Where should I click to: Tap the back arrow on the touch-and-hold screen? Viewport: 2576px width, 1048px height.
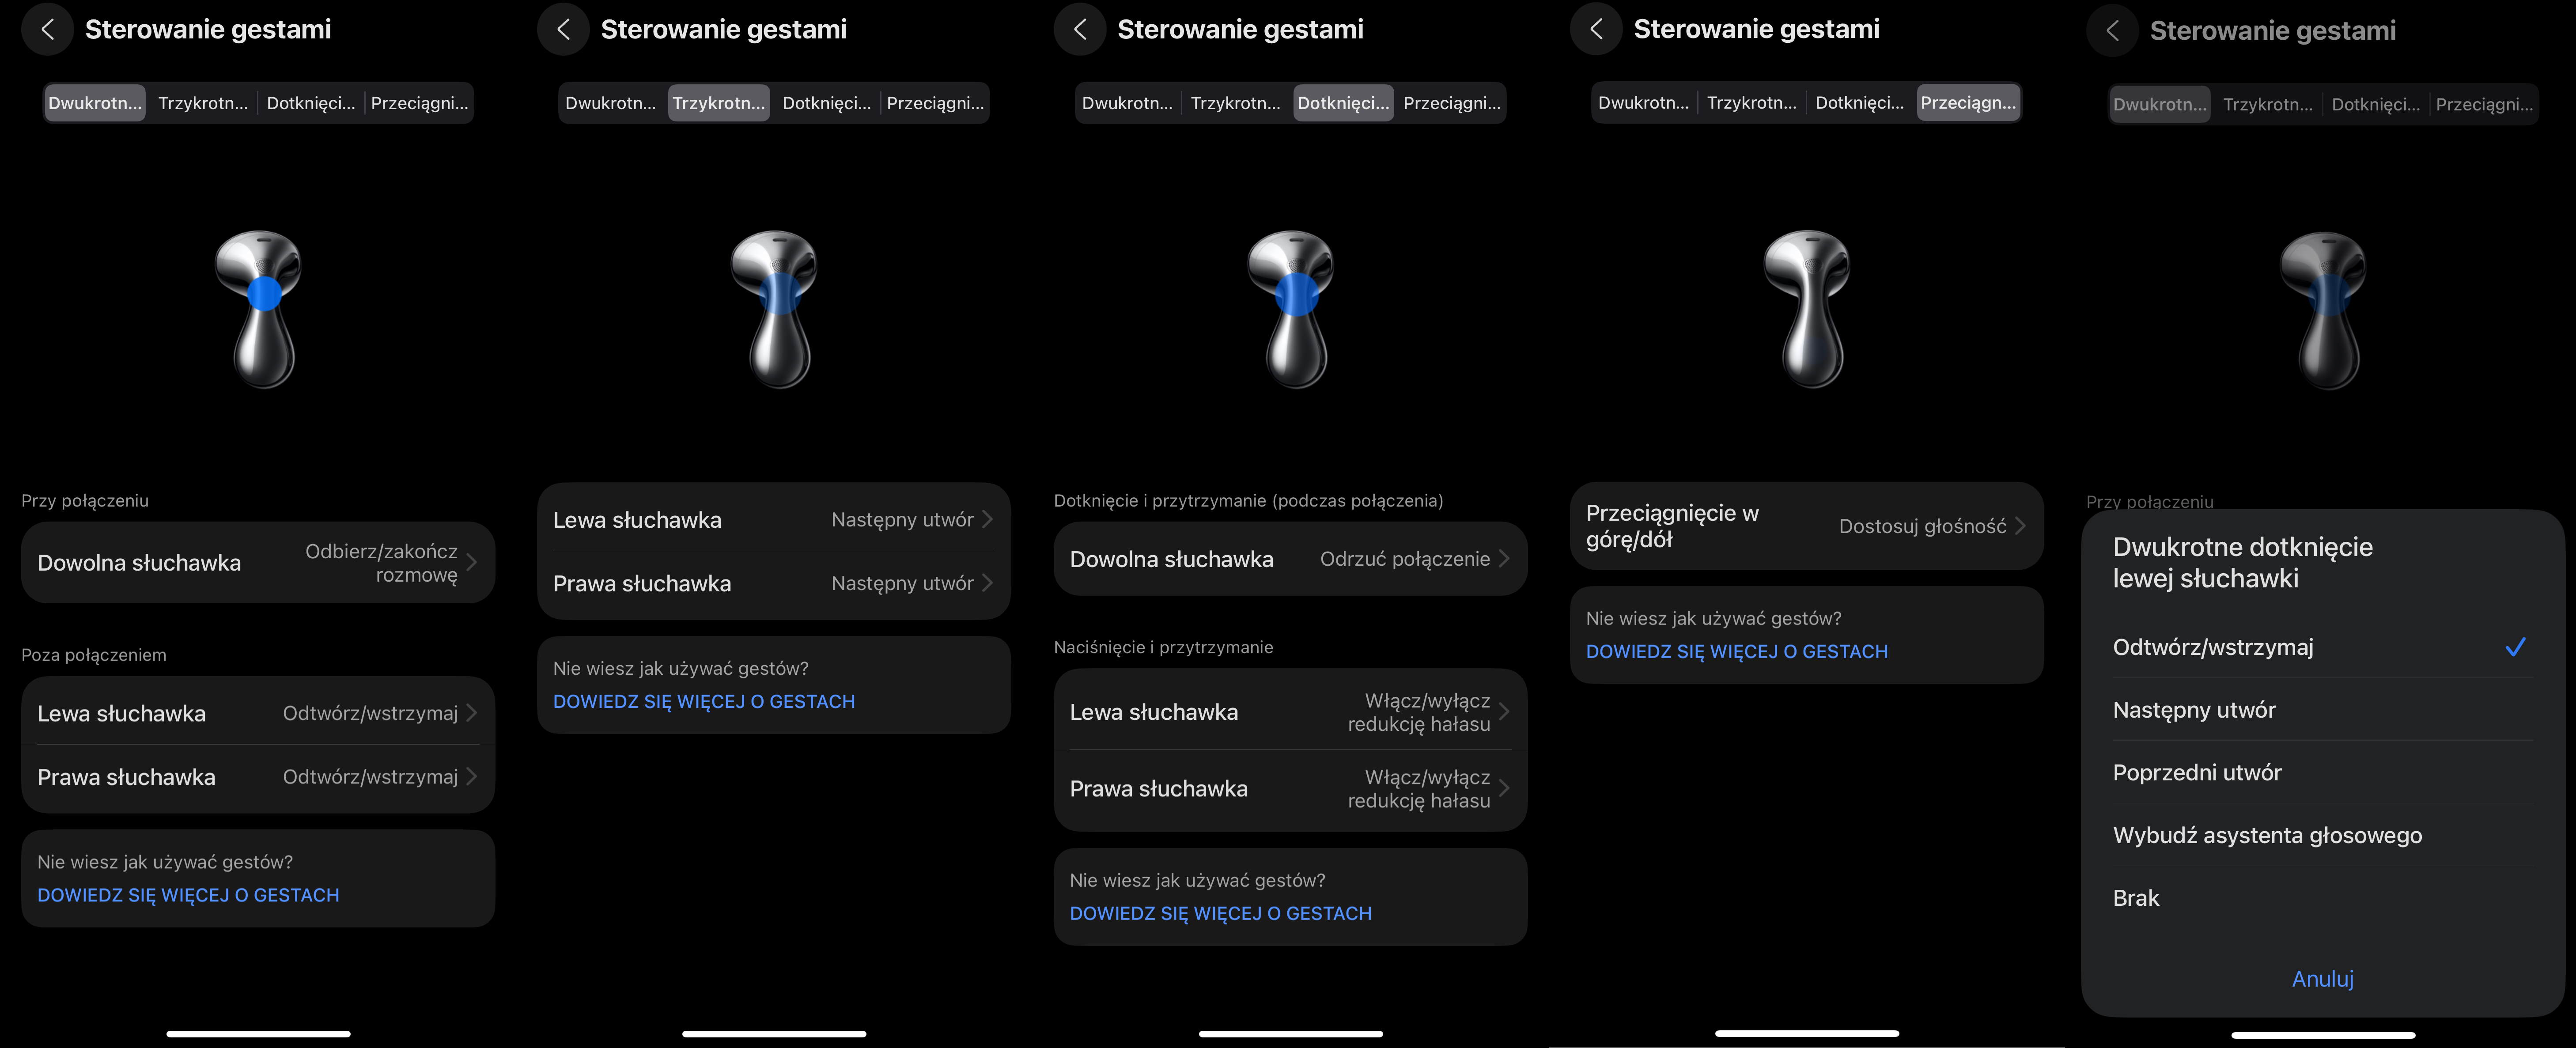[1080, 29]
